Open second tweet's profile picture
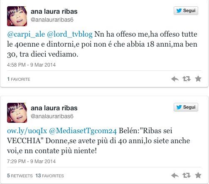Viewport: 209px width, 184px height. 17,113
